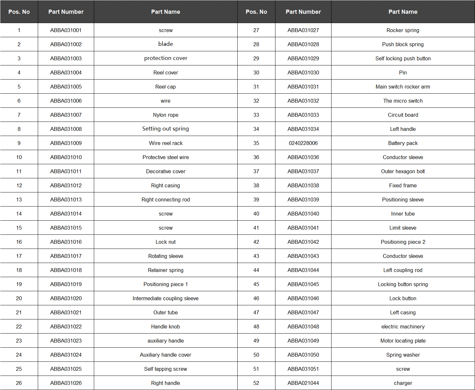This screenshot has height=390, width=475.
Task: Select the 'Self locking push button' entry
Action: pyautogui.click(x=403, y=58)
